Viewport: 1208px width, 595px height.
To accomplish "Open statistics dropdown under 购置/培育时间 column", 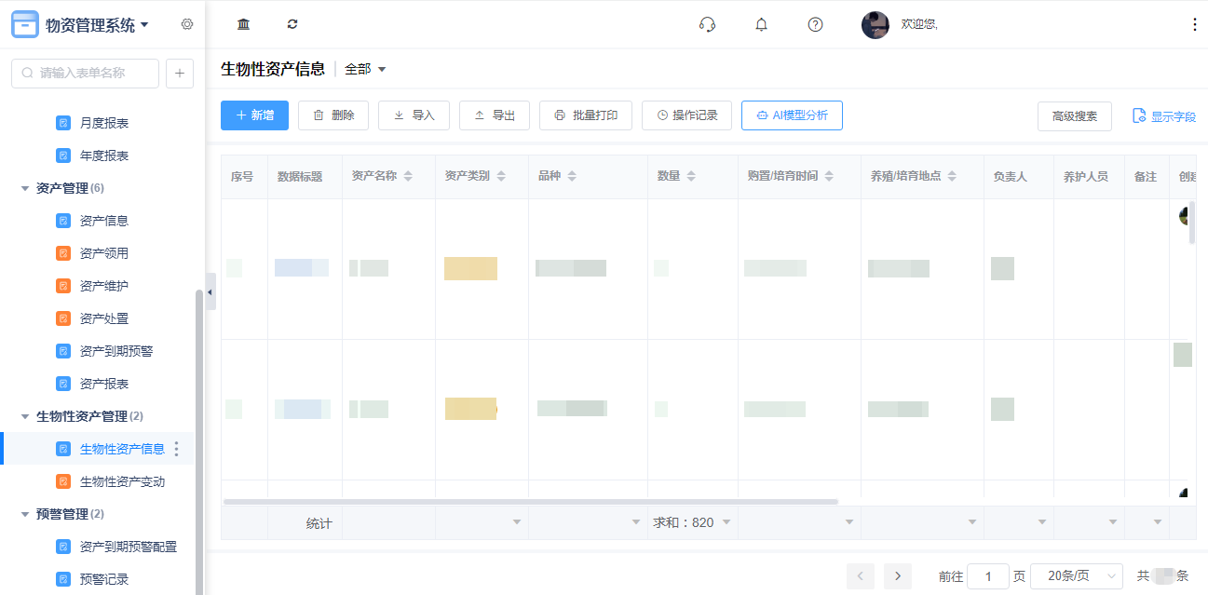I will (849, 522).
